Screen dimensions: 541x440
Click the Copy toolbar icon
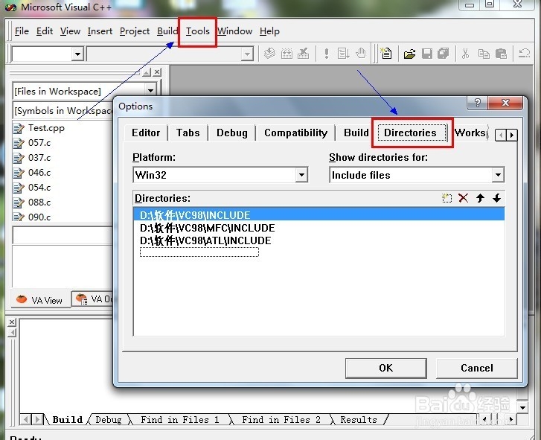(x=484, y=54)
